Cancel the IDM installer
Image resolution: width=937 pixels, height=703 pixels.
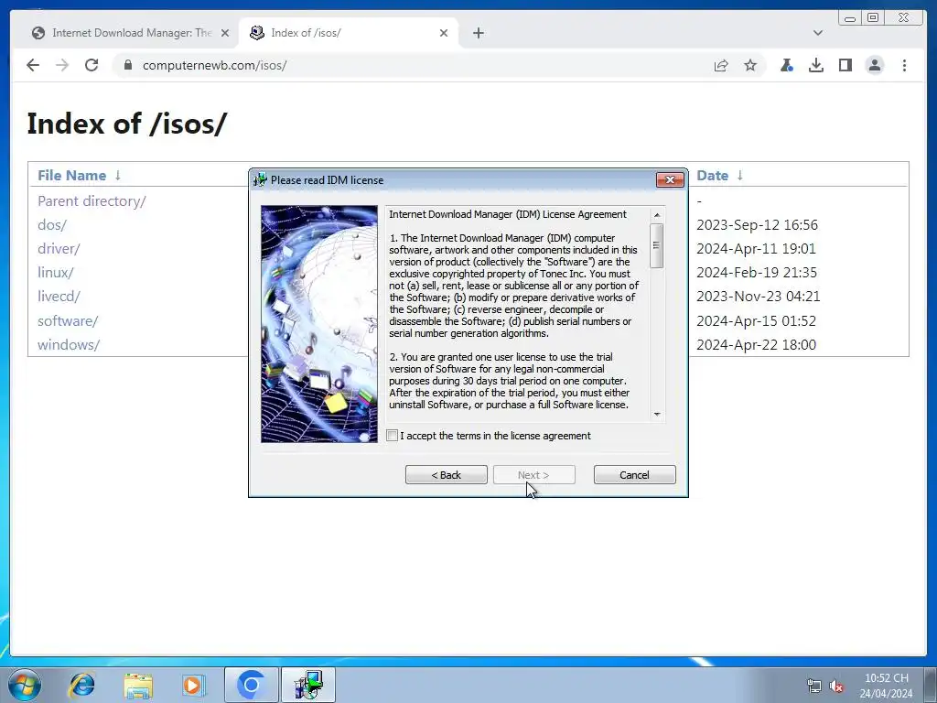point(635,475)
